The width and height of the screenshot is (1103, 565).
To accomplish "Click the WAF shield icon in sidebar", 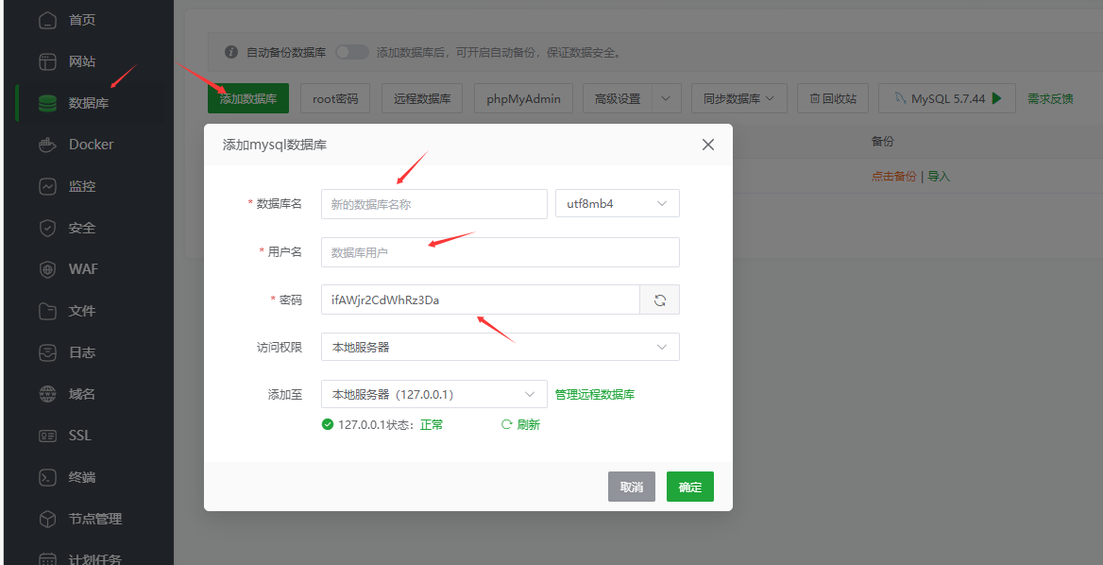I will (47, 269).
